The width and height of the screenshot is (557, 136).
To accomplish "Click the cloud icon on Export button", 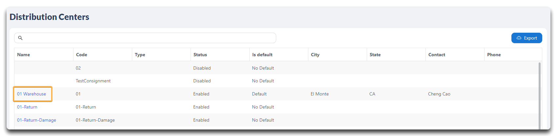I will 519,38.
